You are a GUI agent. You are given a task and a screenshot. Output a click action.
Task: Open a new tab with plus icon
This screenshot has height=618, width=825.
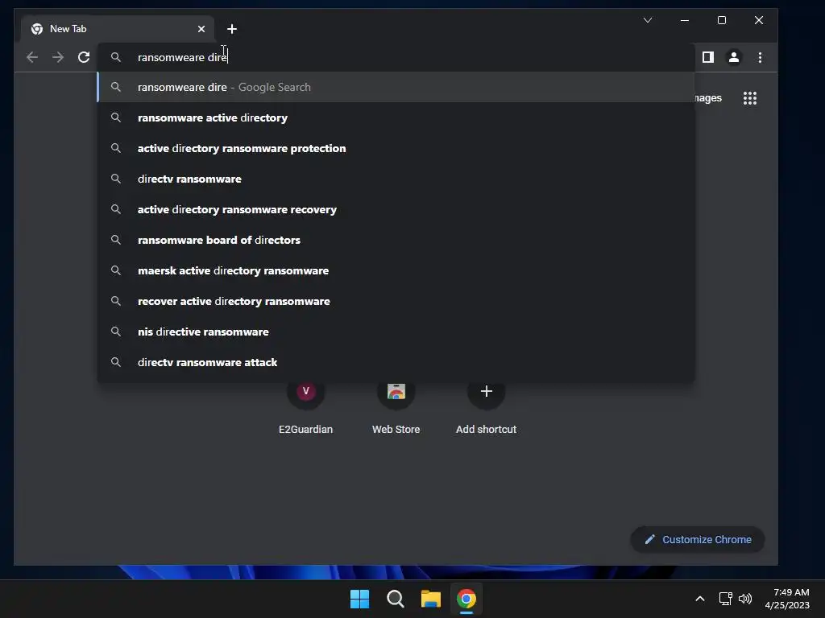pos(232,29)
